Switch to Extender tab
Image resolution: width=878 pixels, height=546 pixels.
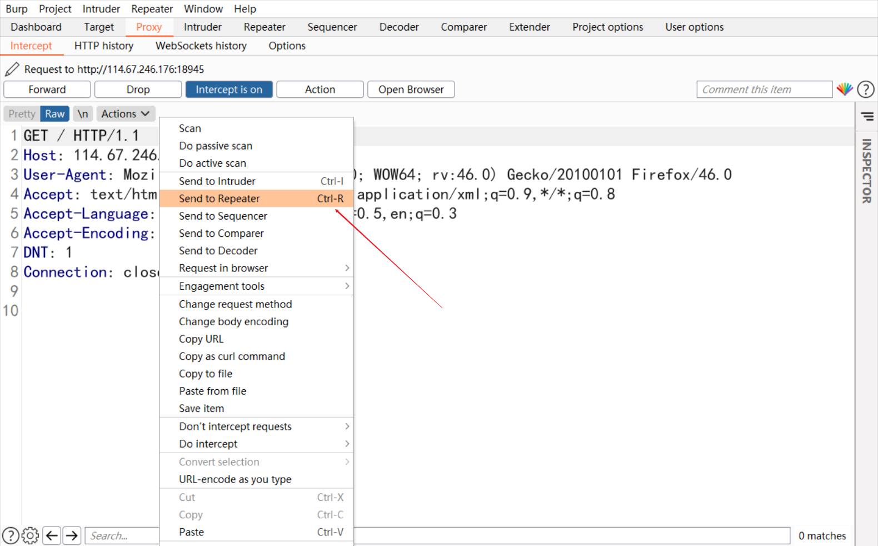click(x=530, y=27)
